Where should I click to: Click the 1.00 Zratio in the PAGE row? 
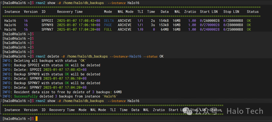pyautogui.click(x=192, y=25)
